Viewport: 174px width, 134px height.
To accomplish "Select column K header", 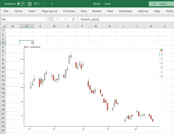I will tap(151, 26).
